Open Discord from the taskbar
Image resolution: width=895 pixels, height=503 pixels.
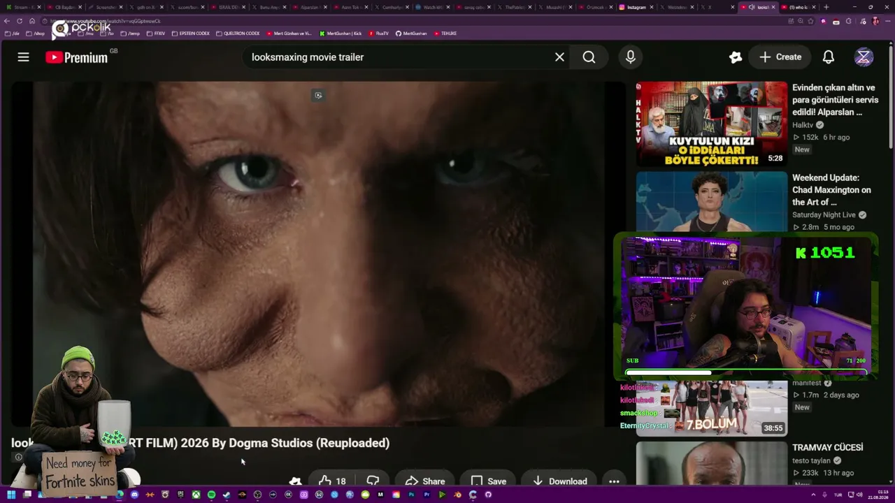[x=134, y=495]
